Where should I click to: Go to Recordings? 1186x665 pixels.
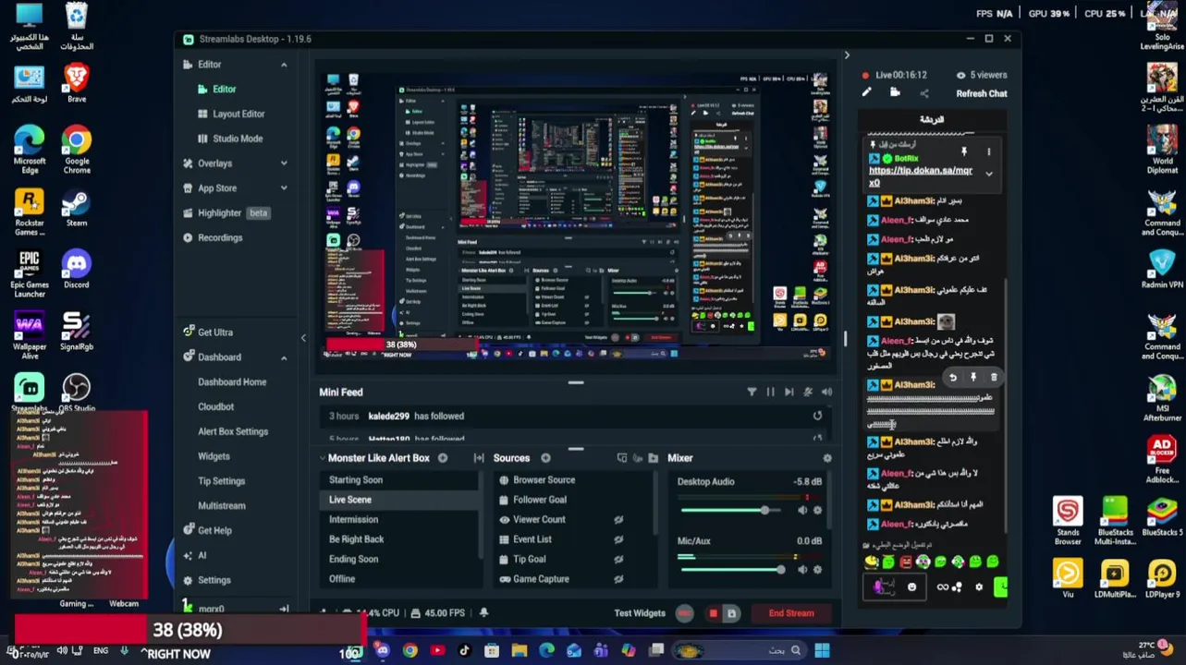tap(220, 237)
